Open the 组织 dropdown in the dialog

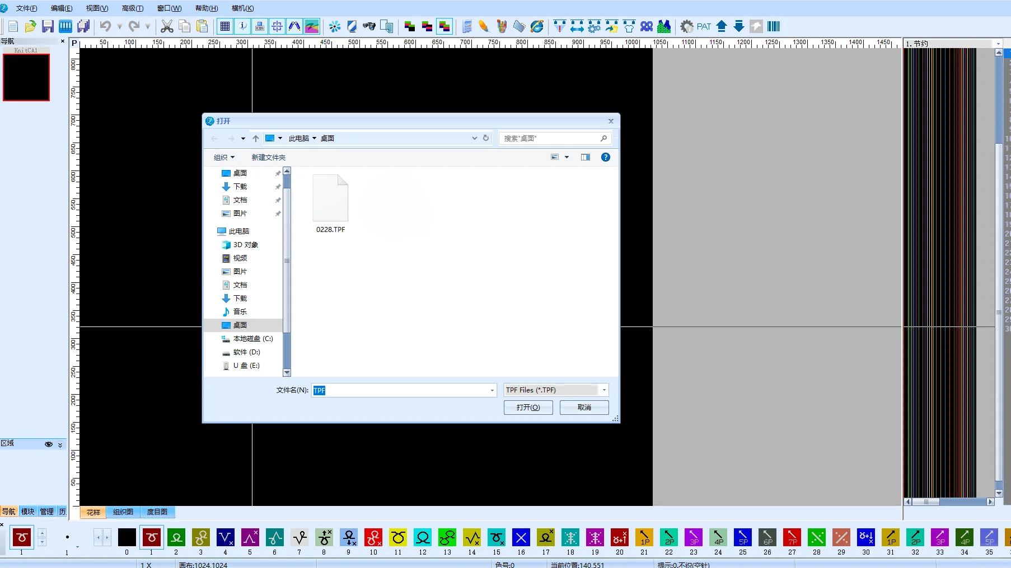click(224, 158)
